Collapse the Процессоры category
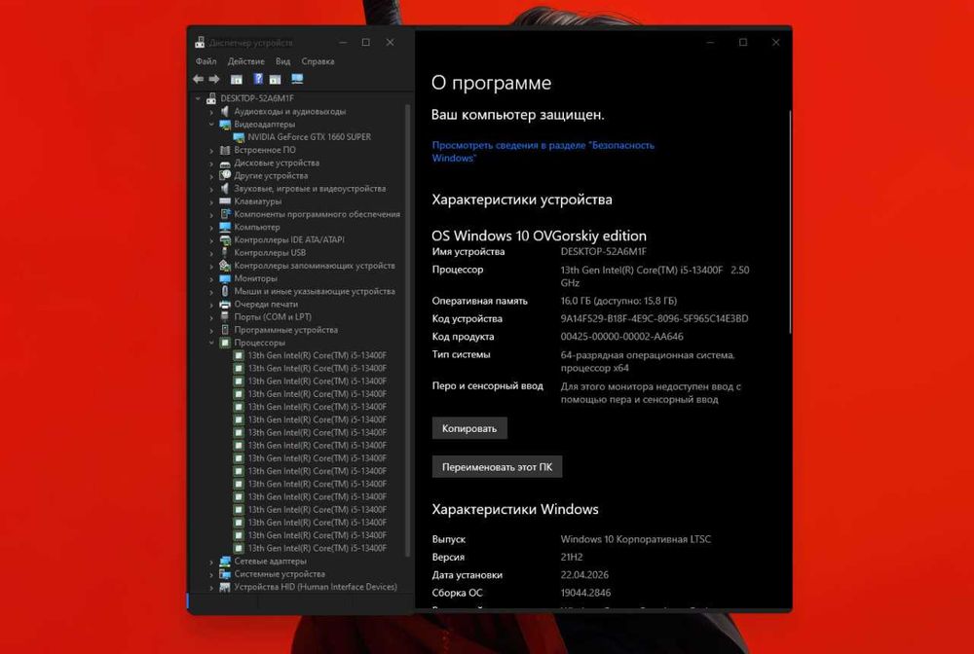The height and width of the screenshot is (654, 974). (211, 343)
